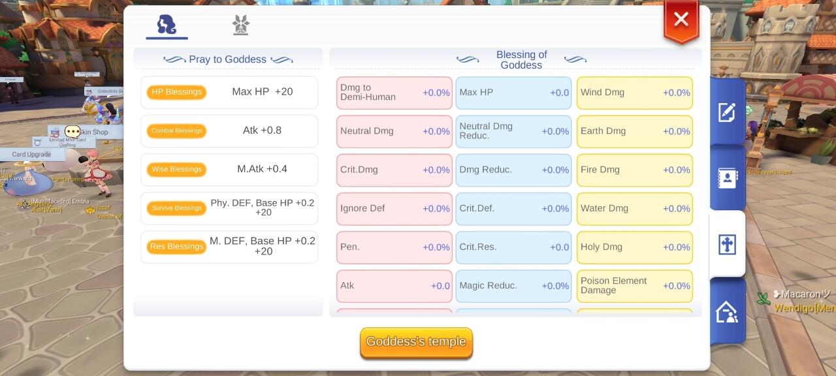Close the blessing window with red X
Image resolution: width=836 pixels, height=376 pixels.
681,20
